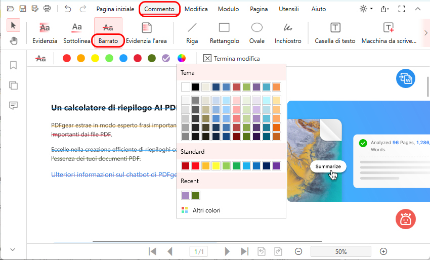
Task: Open the rainbow custom color picker
Action: coord(182,58)
